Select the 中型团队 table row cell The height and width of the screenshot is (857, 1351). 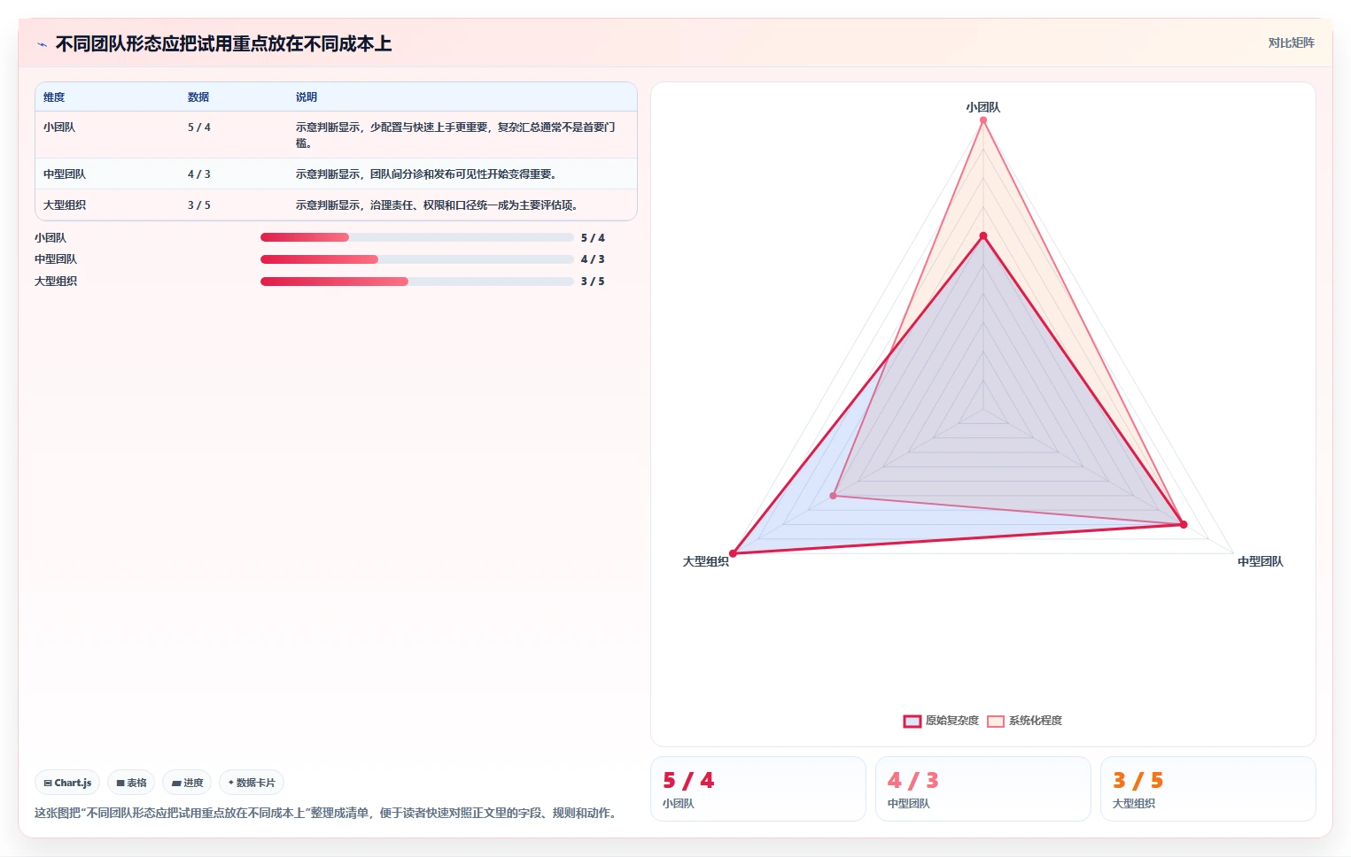point(65,174)
